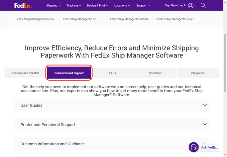The height and width of the screenshot is (157, 227).
Task: Select the Resources and Support tab
Action: [x=69, y=73]
